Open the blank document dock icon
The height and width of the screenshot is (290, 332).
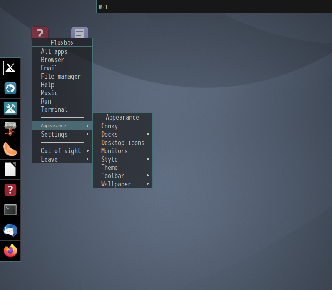[x=10, y=169]
